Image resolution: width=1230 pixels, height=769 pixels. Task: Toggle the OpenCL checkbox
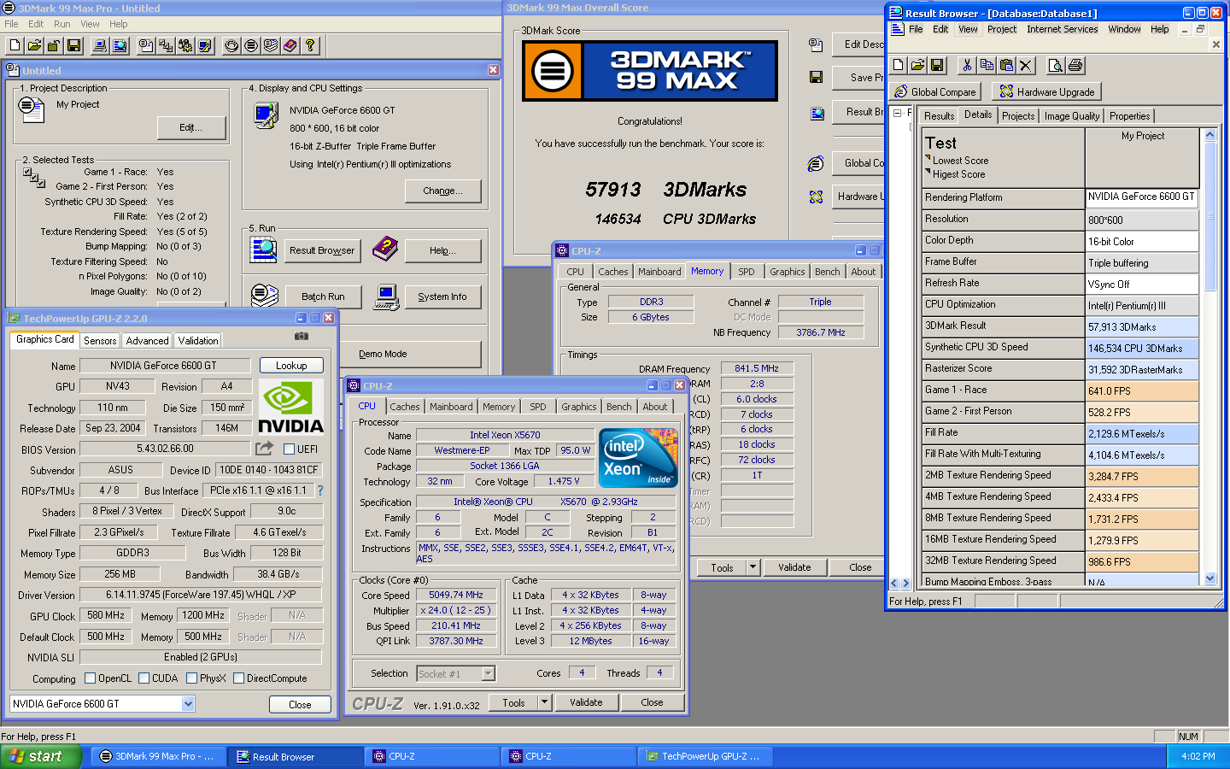[x=90, y=678]
